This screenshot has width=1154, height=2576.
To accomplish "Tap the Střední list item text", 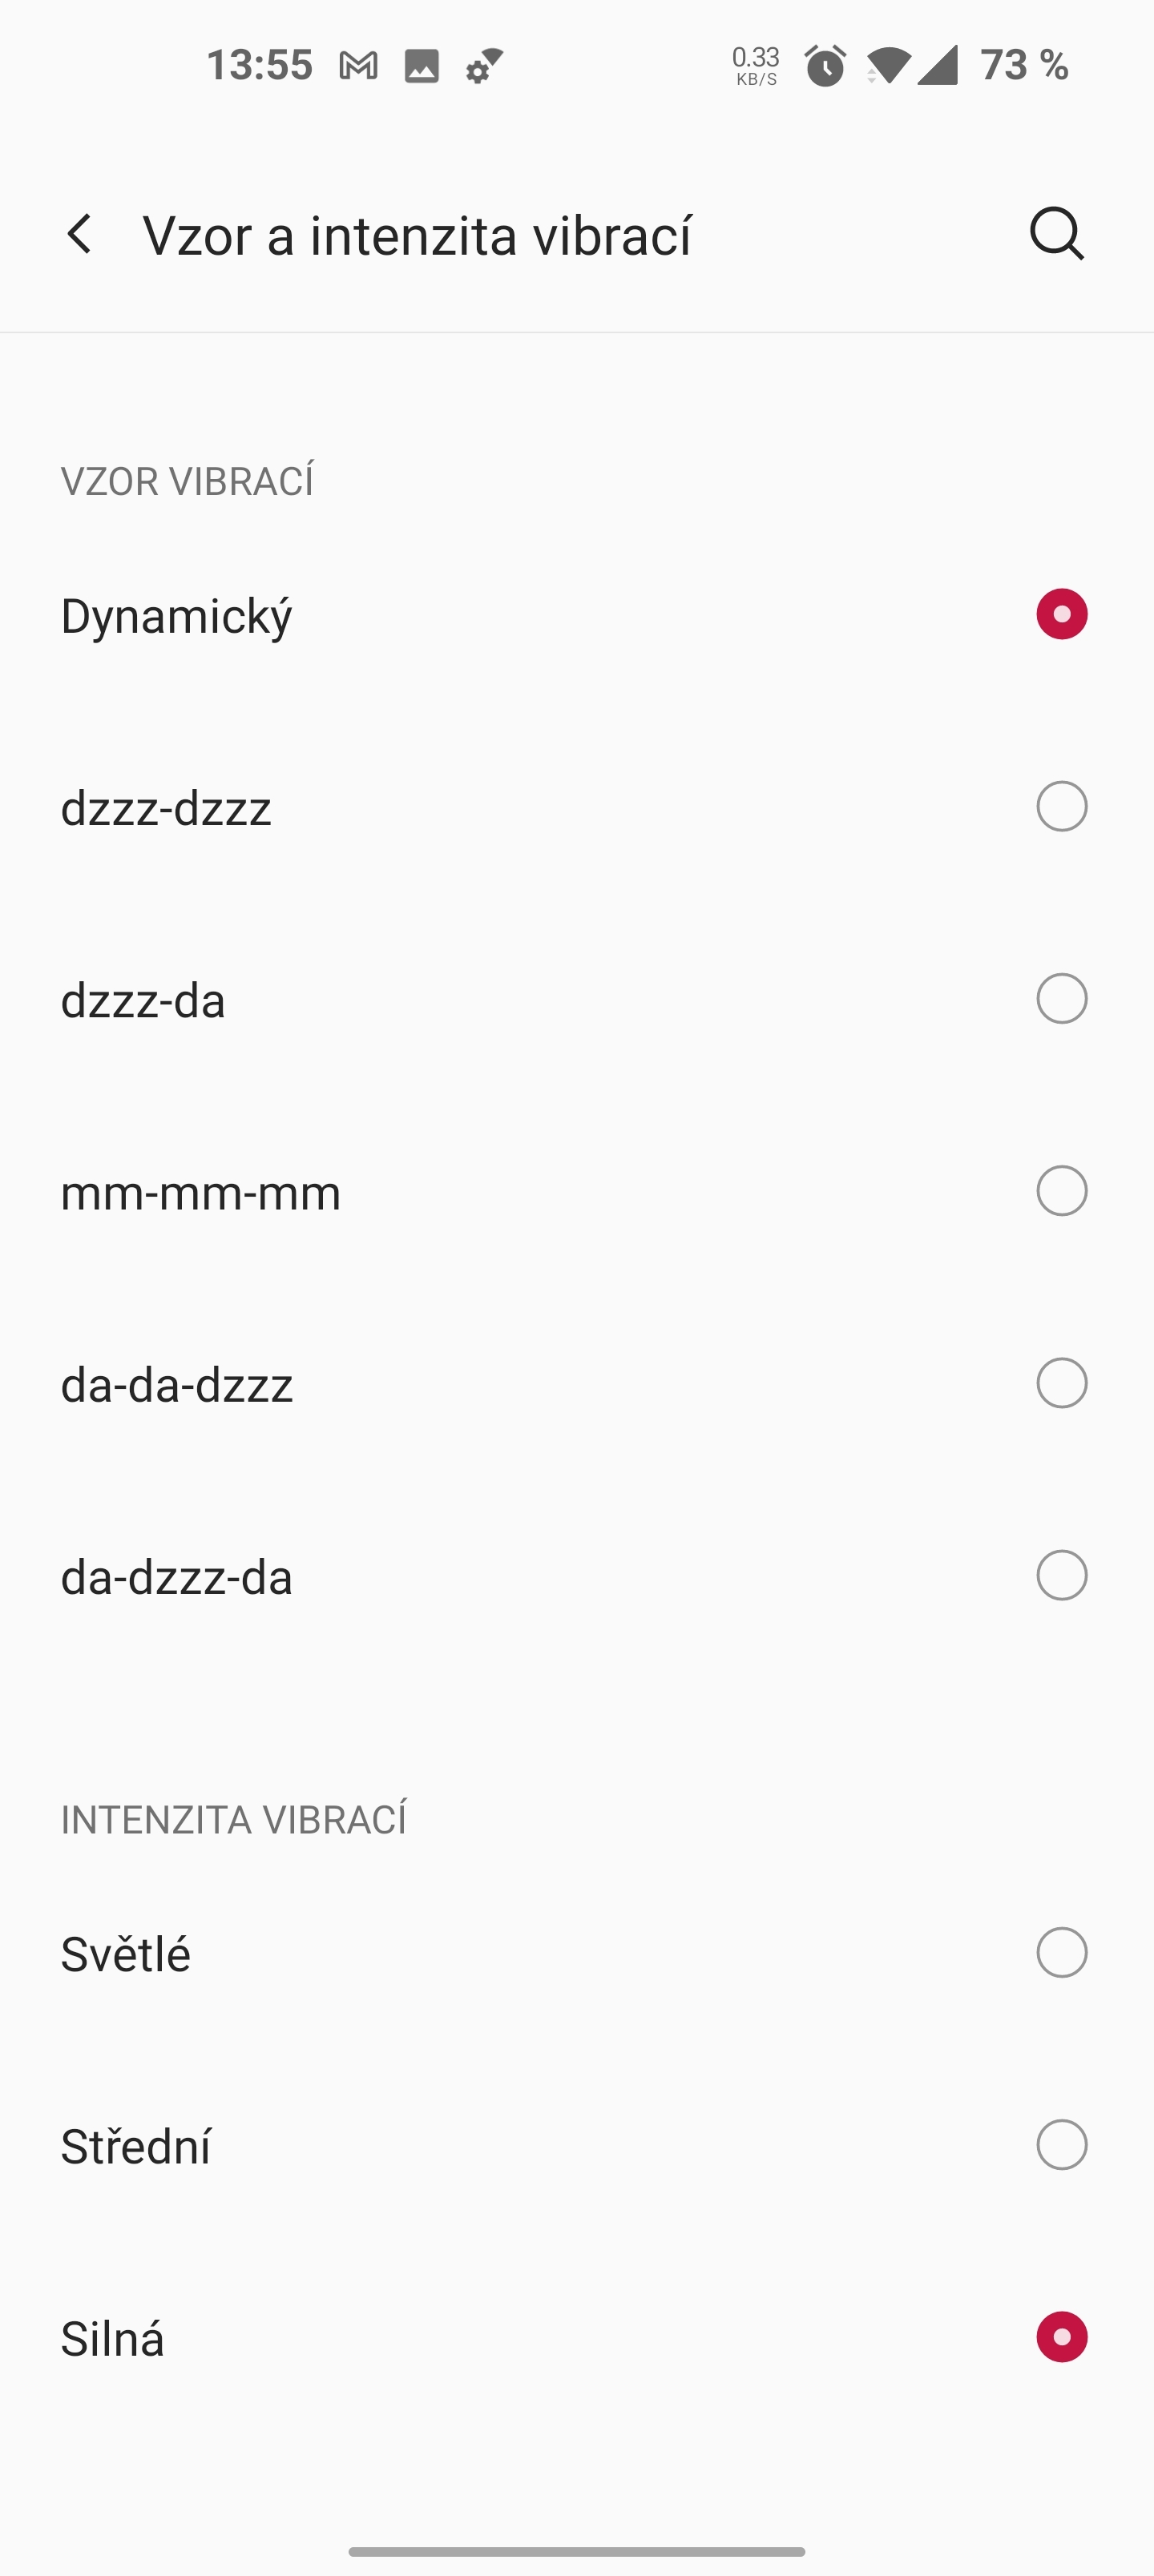I will point(136,2147).
